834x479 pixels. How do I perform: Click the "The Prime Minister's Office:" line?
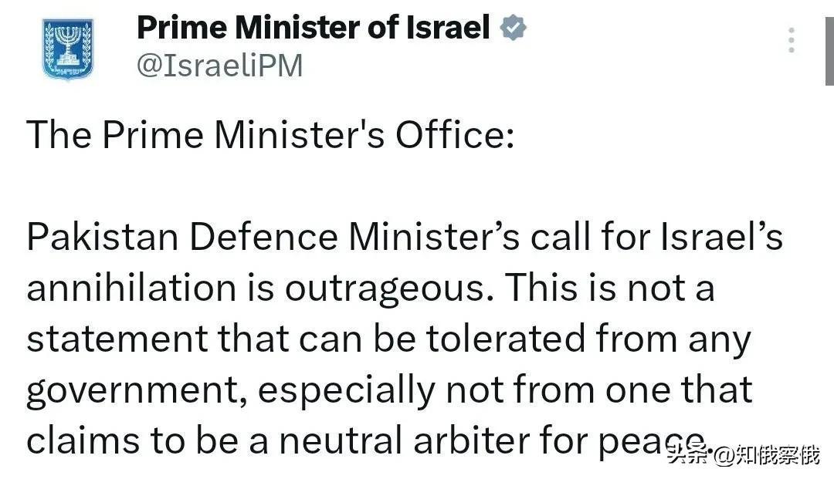click(x=270, y=136)
